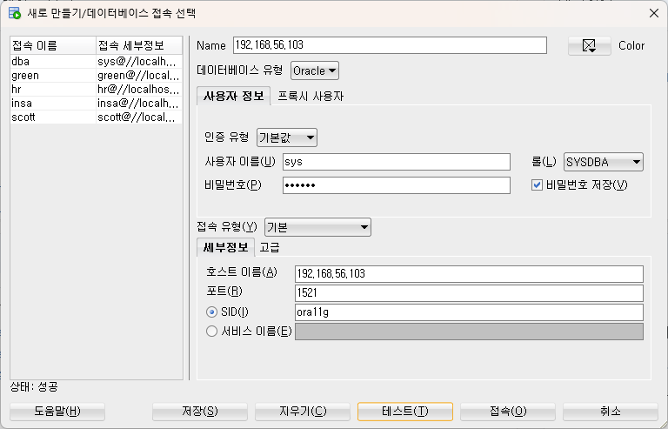Switch to the 사용자 정보 tab
Screen dimensions: 668x429
click(x=233, y=96)
